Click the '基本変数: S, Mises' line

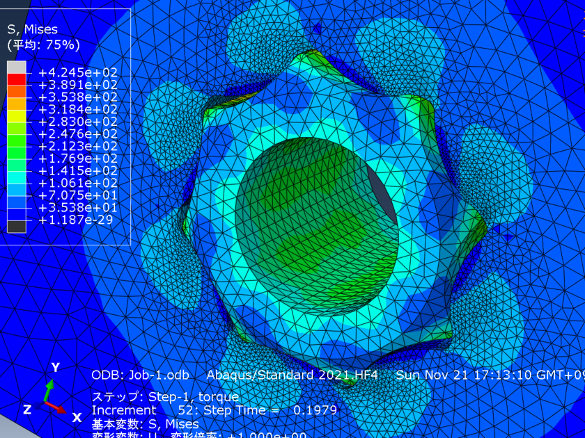pos(145,424)
